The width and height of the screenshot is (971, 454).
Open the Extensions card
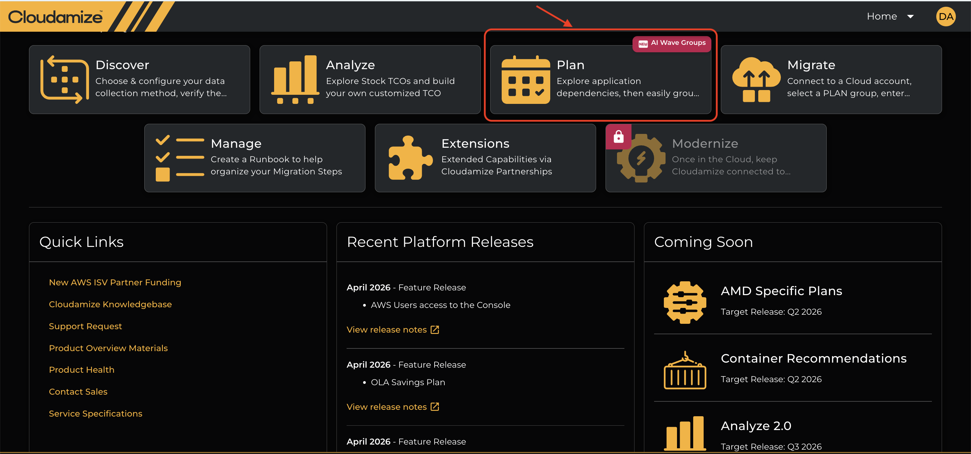click(x=486, y=158)
